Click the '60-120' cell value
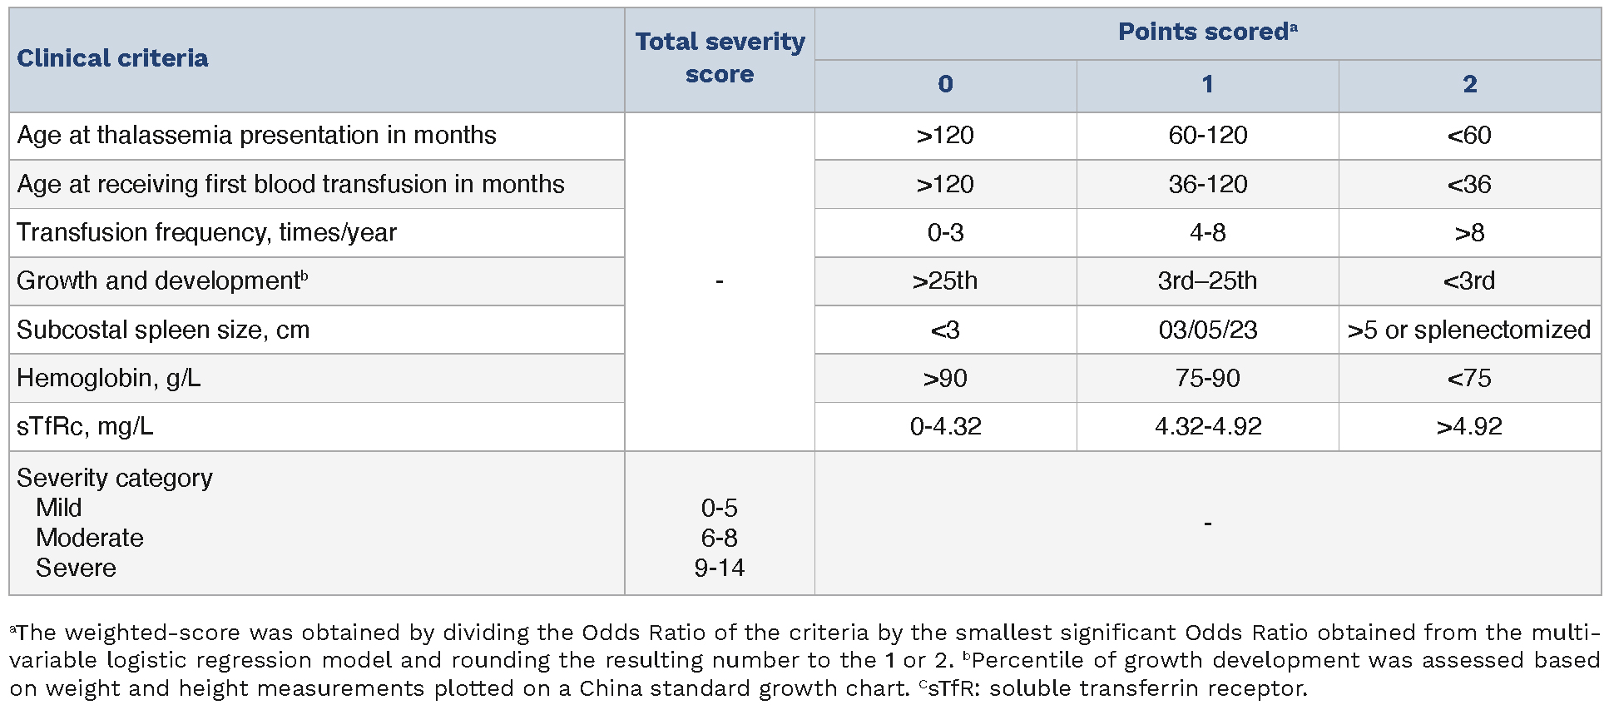The image size is (1609, 710). [1207, 136]
